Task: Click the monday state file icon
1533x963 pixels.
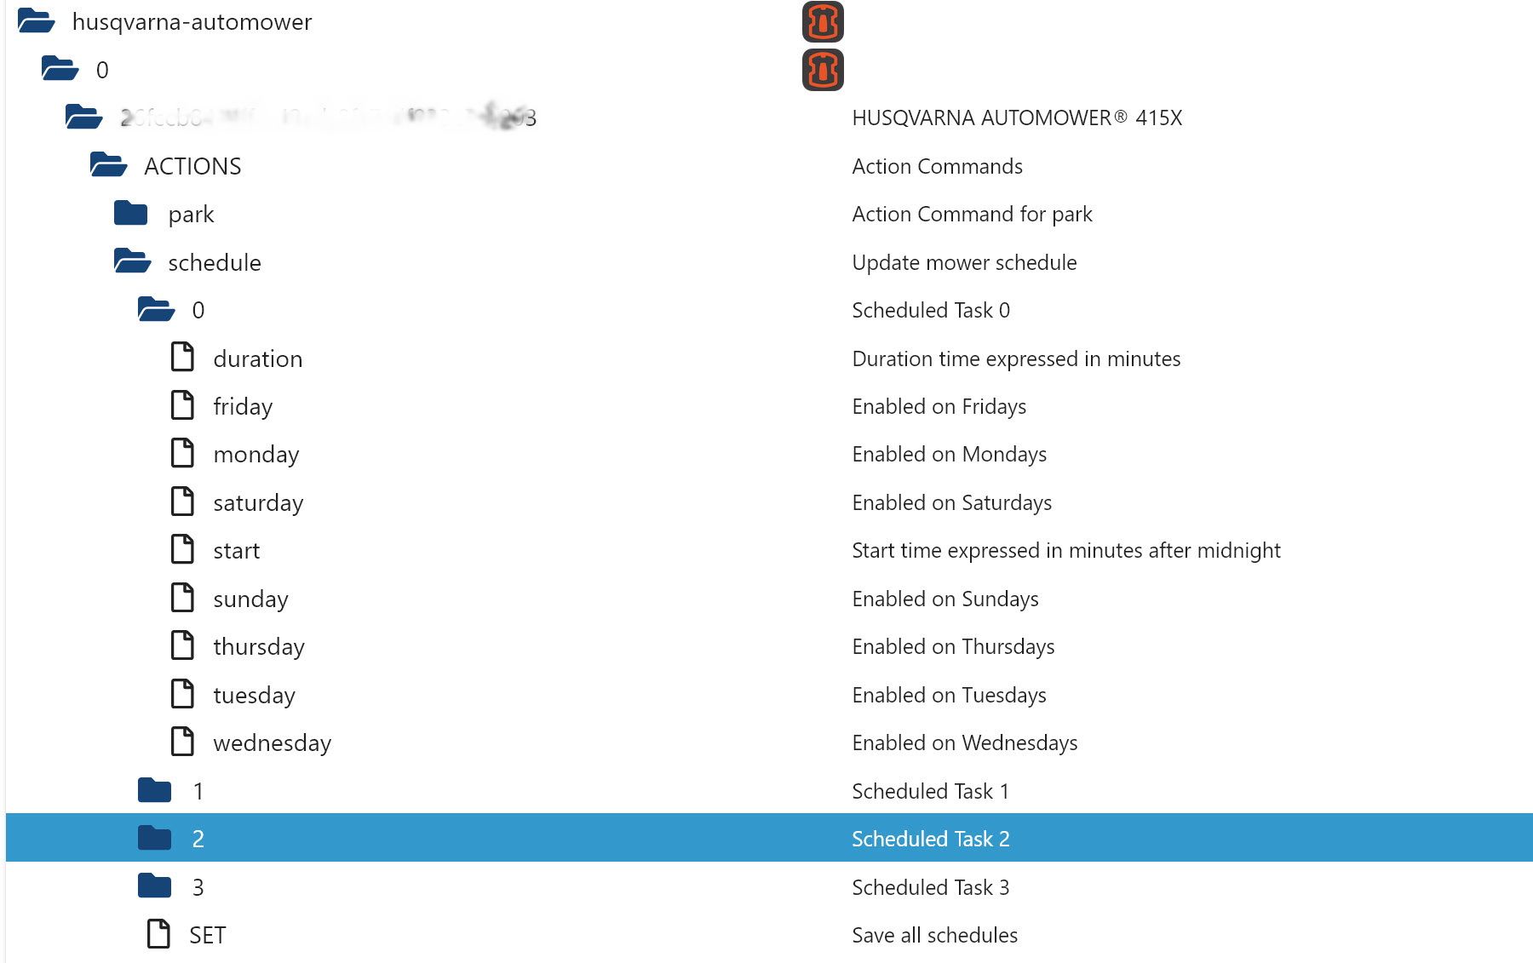Action: (182, 454)
